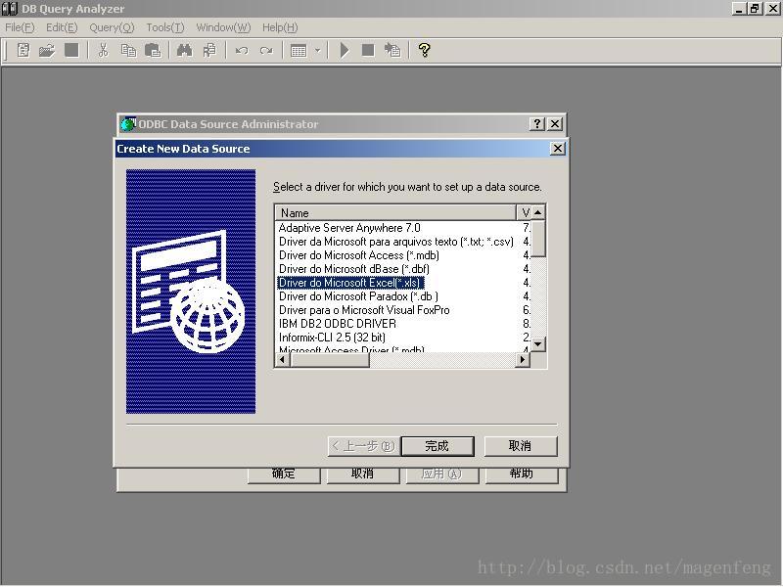Click 应用(A) in ODBC Data Source Administrator
Viewport: 783px width, 587px height.
point(442,474)
